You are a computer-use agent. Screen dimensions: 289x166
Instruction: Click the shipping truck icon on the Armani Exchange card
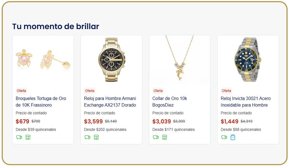pyautogui.click(x=87, y=137)
